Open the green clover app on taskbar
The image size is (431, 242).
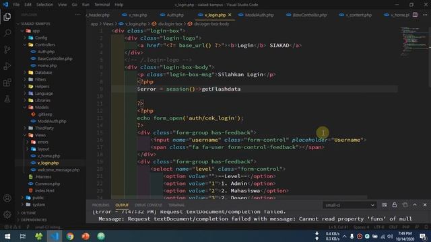[x=39, y=236]
